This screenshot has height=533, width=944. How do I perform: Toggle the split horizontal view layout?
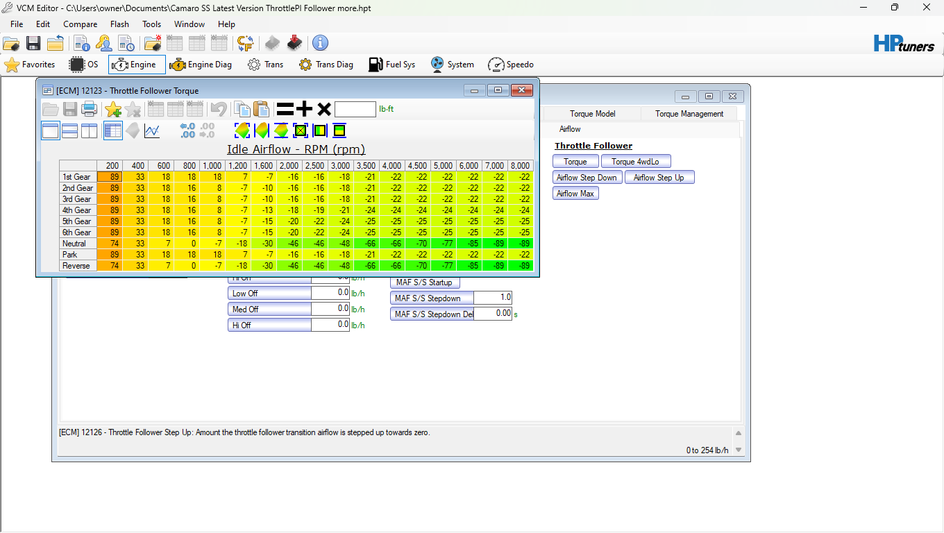point(70,130)
